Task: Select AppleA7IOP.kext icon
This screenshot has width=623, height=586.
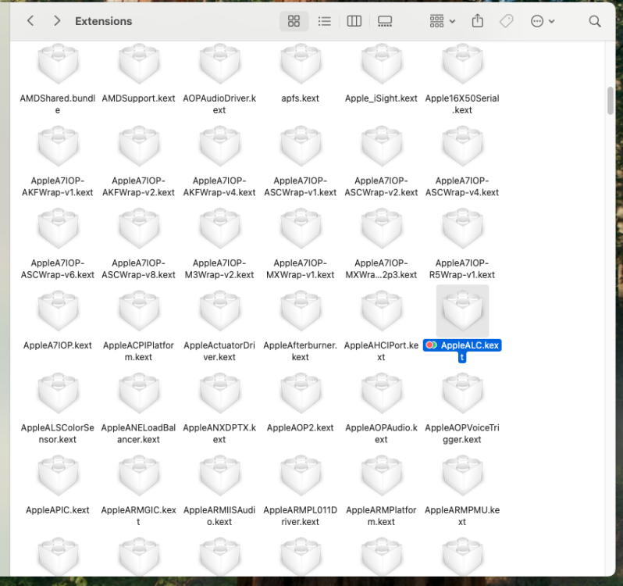Action: click(58, 310)
